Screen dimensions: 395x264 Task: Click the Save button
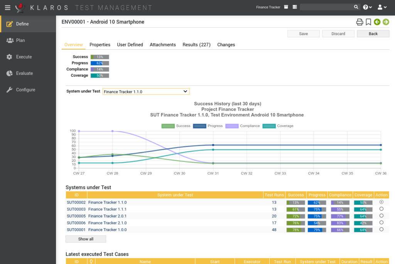(x=303, y=34)
